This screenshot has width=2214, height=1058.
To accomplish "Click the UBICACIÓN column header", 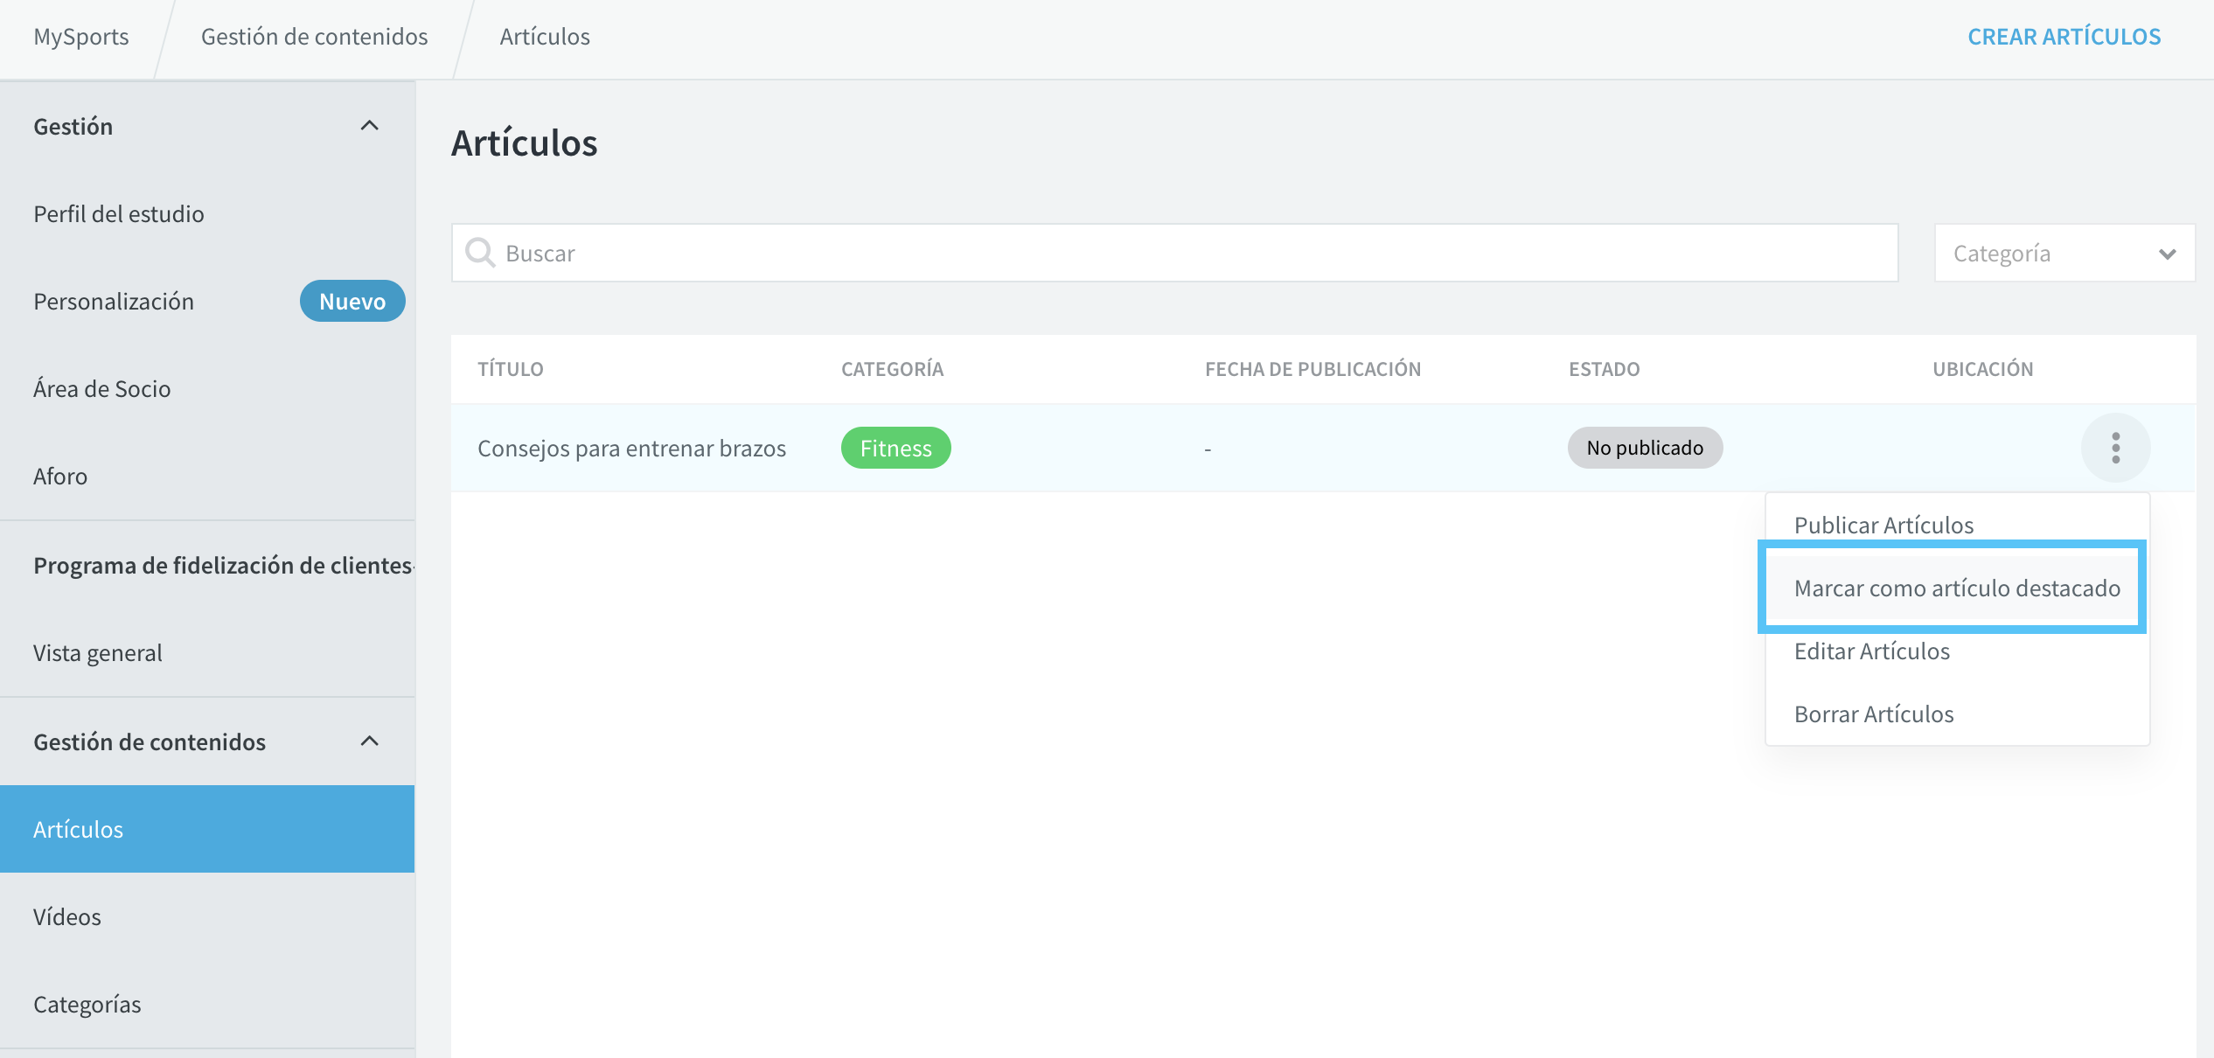I will tap(1982, 369).
